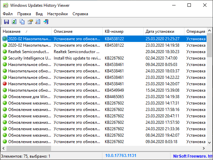The width and height of the screenshot is (213, 160).
Task: Click the selected date 25.03.2020 21:25:27
Action: click(x=162, y=39)
